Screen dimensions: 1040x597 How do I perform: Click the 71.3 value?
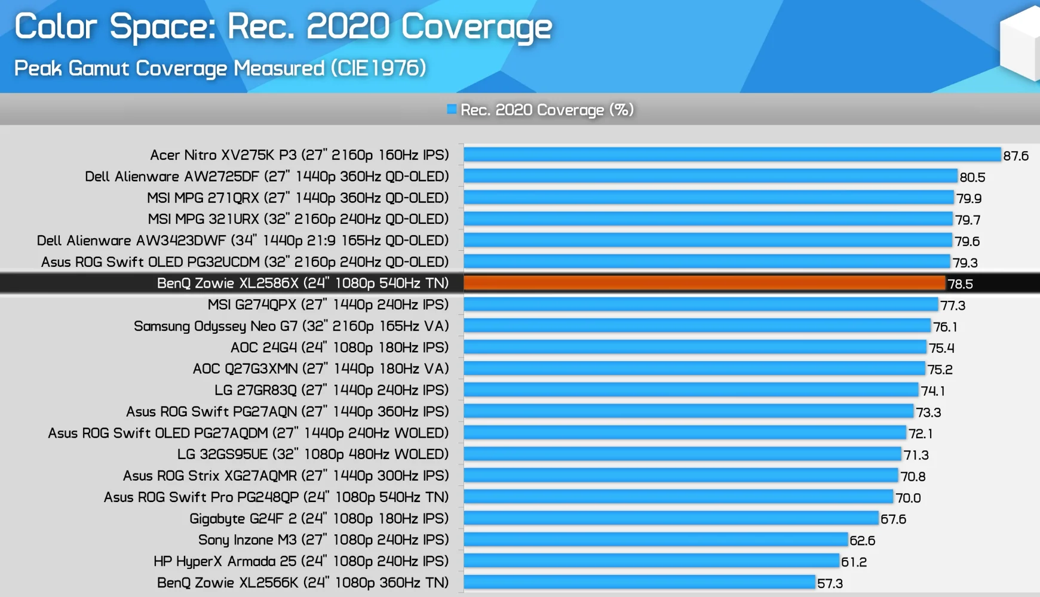[916, 456]
